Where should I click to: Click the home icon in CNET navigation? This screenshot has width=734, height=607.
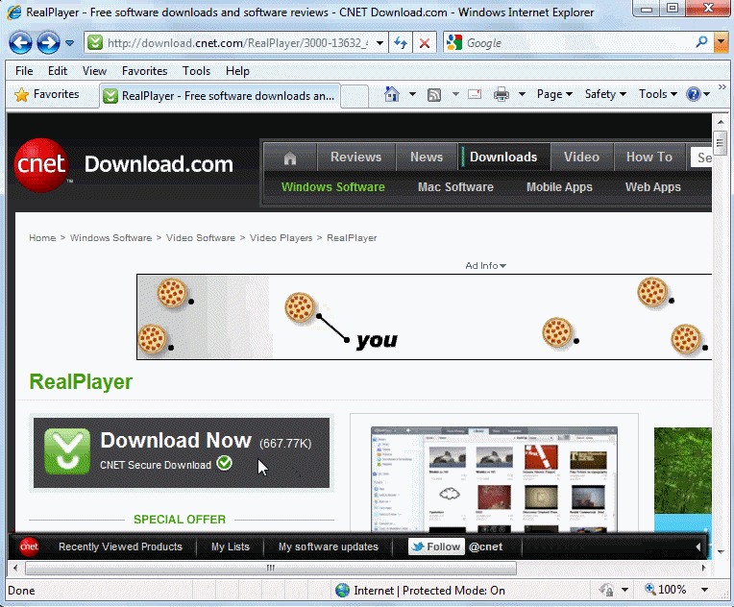pyautogui.click(x=290, y=158)
